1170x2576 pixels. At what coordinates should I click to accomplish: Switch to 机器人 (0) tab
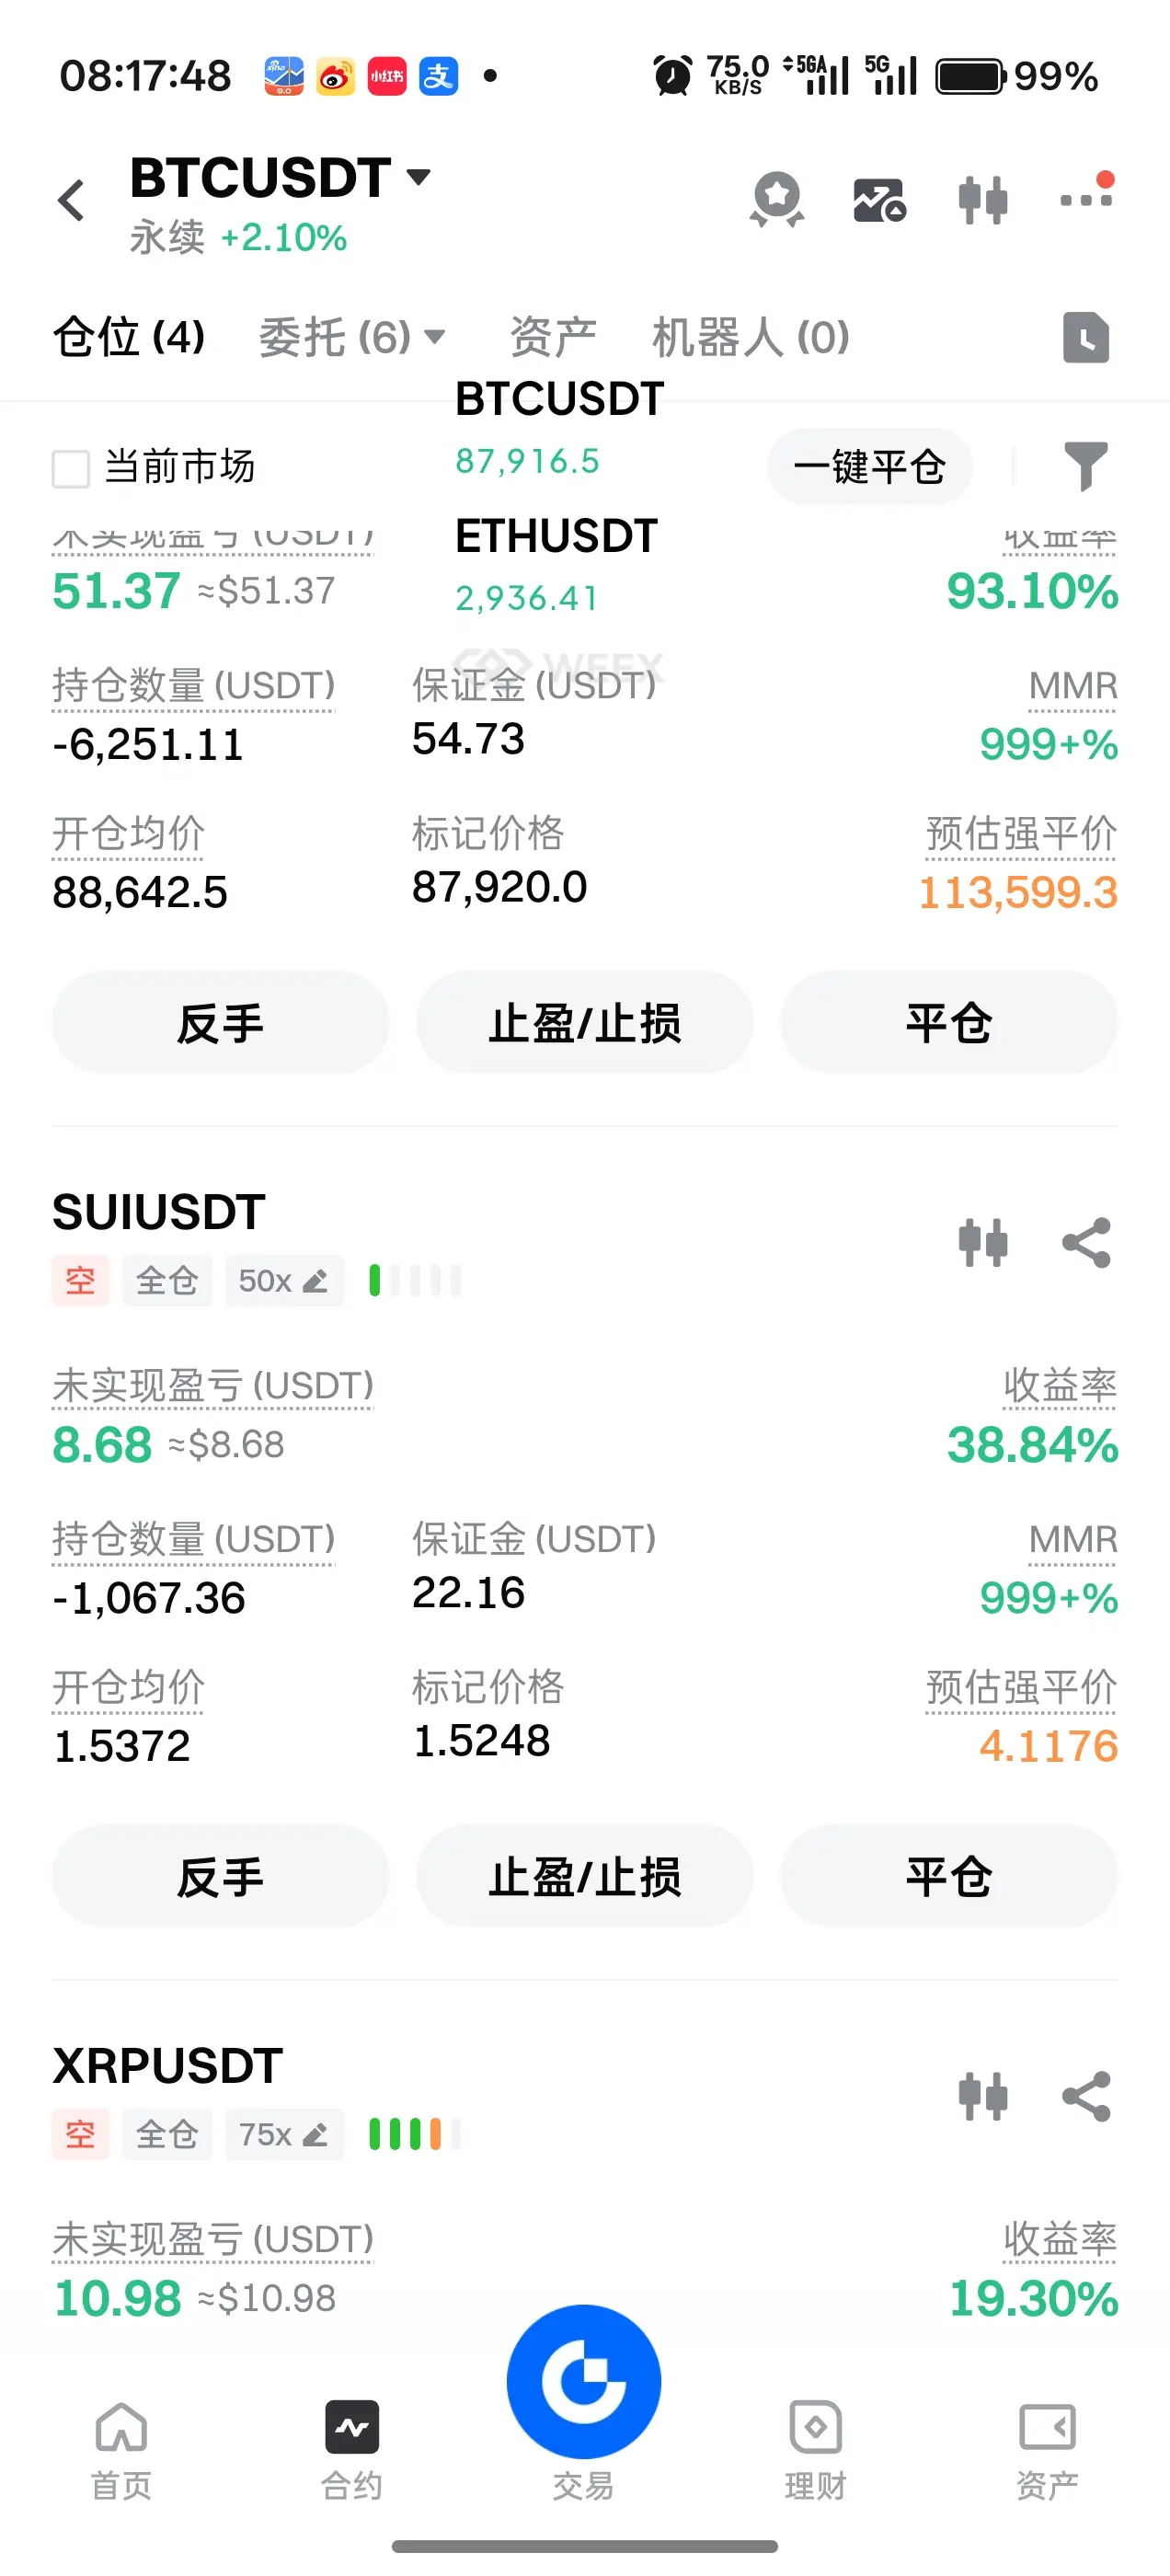(x=751, y=337)
